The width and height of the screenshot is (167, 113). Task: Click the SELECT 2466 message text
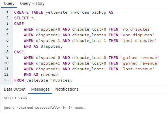15,98
